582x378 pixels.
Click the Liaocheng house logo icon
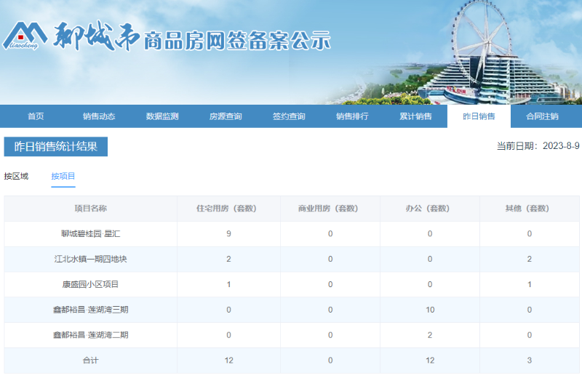25,33
